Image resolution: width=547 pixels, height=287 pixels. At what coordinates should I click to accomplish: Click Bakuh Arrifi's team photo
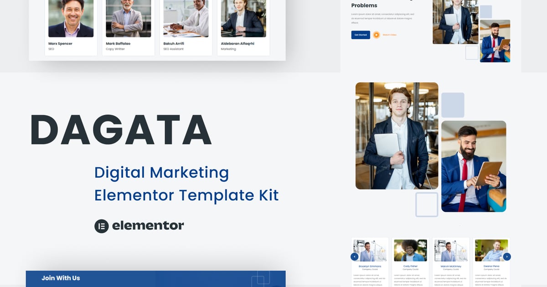186,18
